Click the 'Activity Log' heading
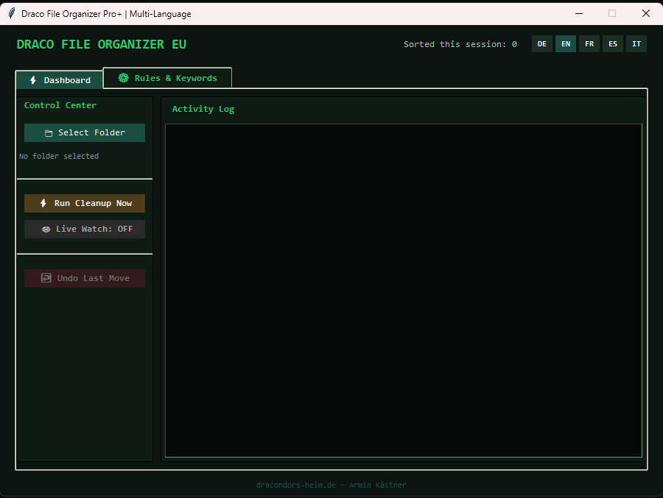Viewport: 663px width, 498px height. click(203, 109)
